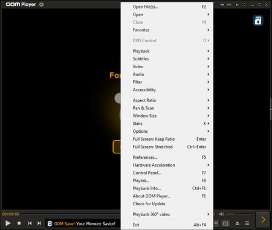Open the gear settings icon beside GOM Player
Screen dimensions: 272x230
point(41,4)
